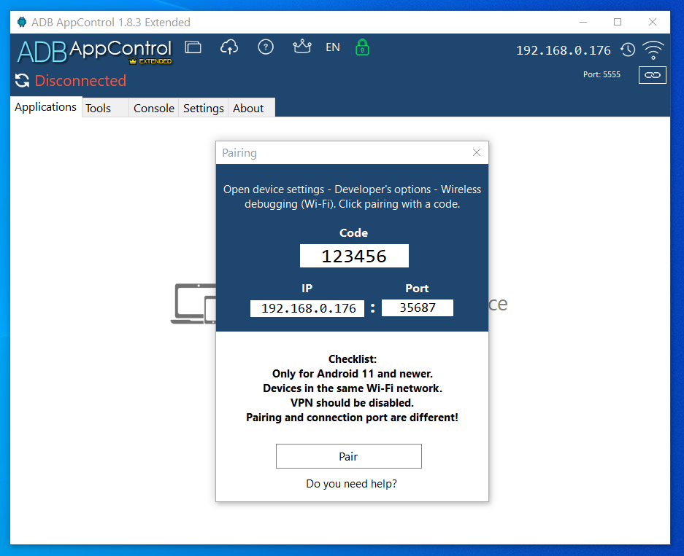Click the app title bar Android icon
Image resolution: width=684 pixels, height=556 pixels.
tap(21, 22)
